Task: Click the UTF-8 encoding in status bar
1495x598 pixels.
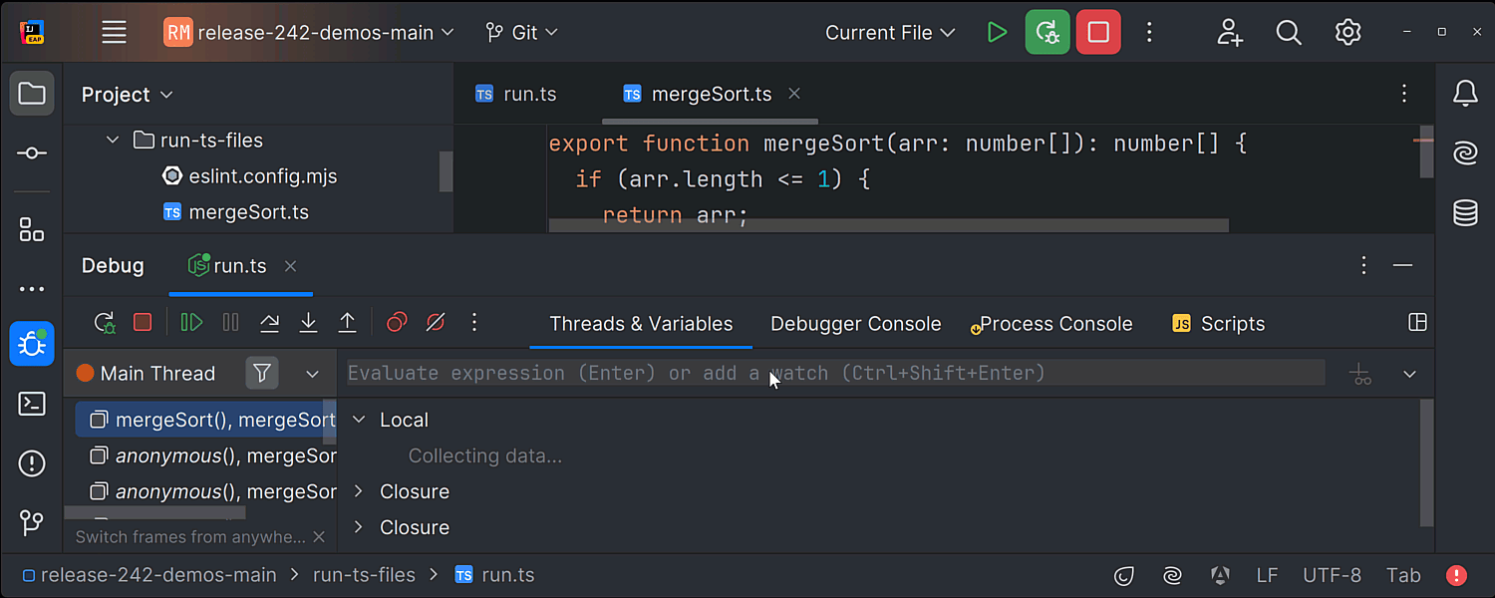Action: point(1332,575)
